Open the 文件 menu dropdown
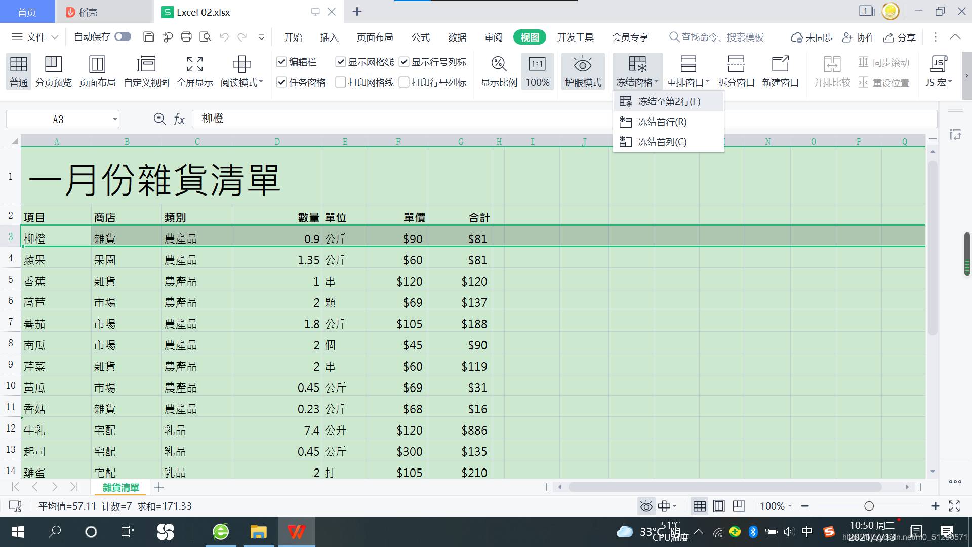 (x=35, y=37)
